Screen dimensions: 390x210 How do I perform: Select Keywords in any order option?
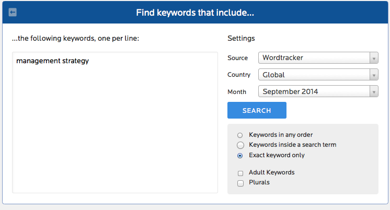coord(240,135)
